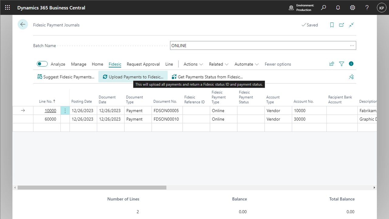
Task: Click the horizontal scrollbar thumb
Action: coord(92,188)
